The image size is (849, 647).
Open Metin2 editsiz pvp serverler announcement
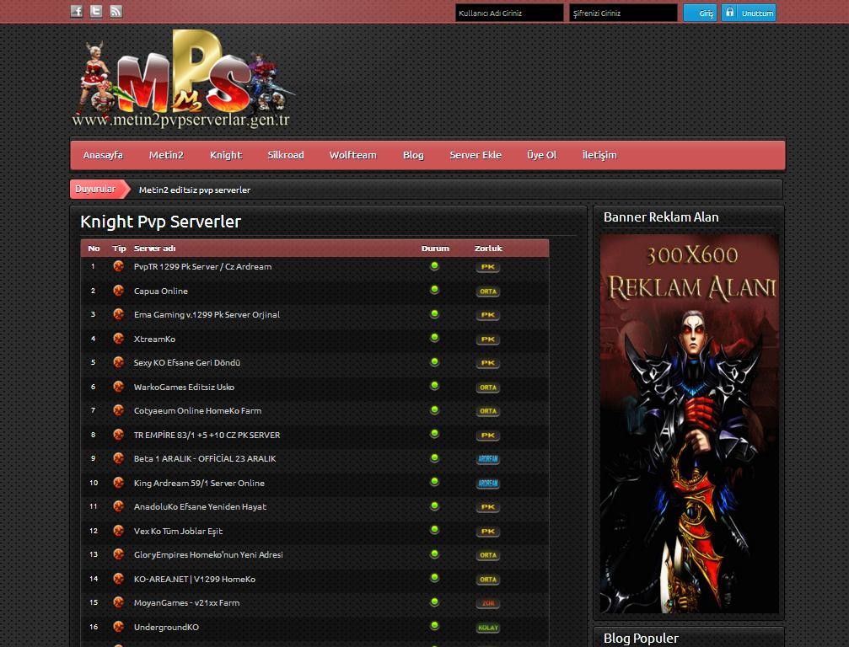(195, 190)
